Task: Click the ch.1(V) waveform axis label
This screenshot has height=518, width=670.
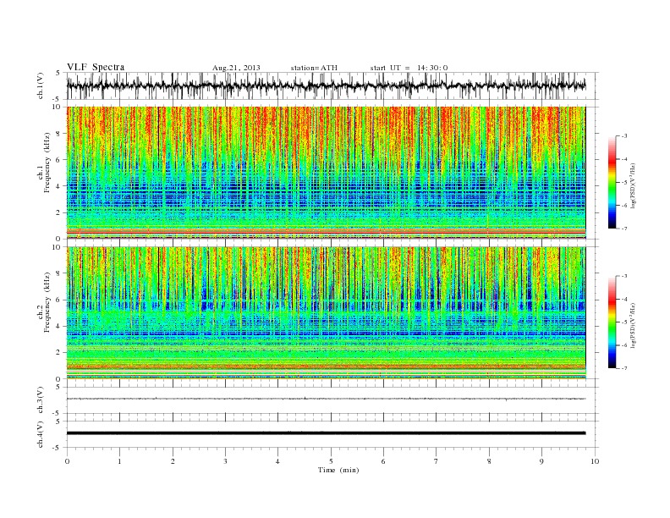Action: click(40, 85)
